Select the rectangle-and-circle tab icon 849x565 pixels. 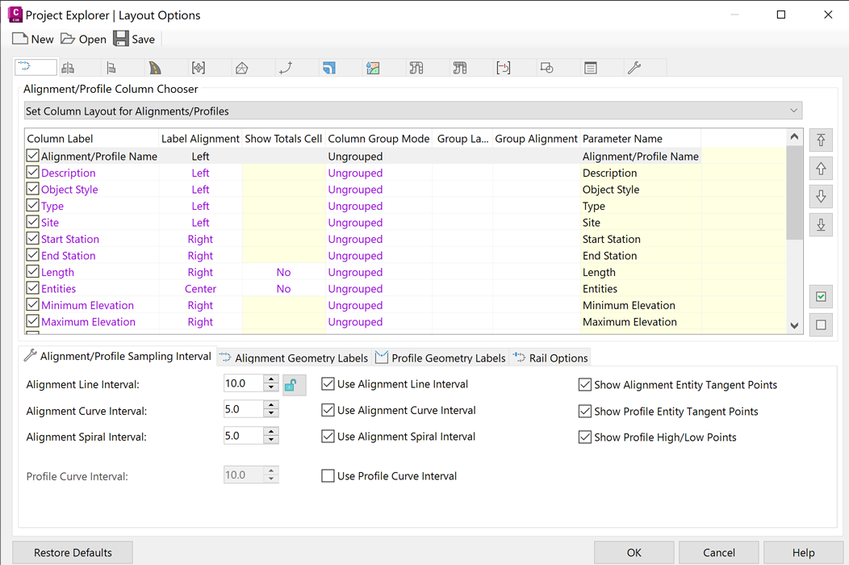click(x=547, y=68)
